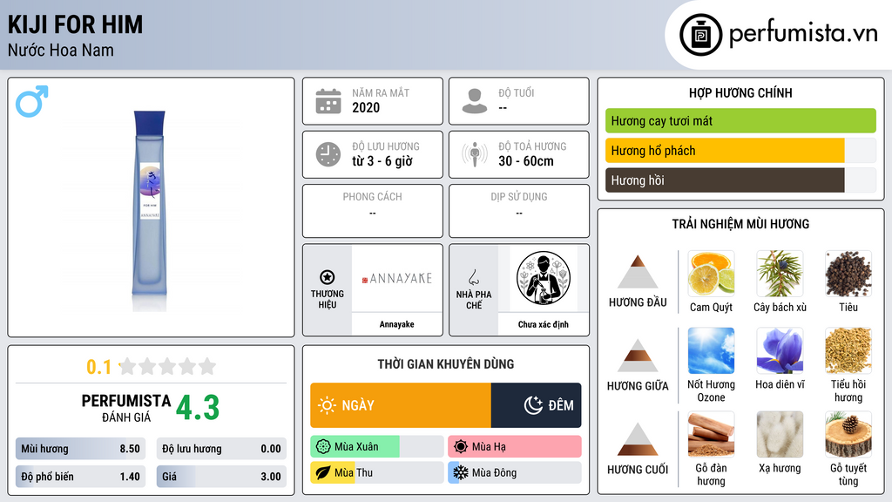Click the Cam Quýt citrus note image

click(x=711, y=274)
